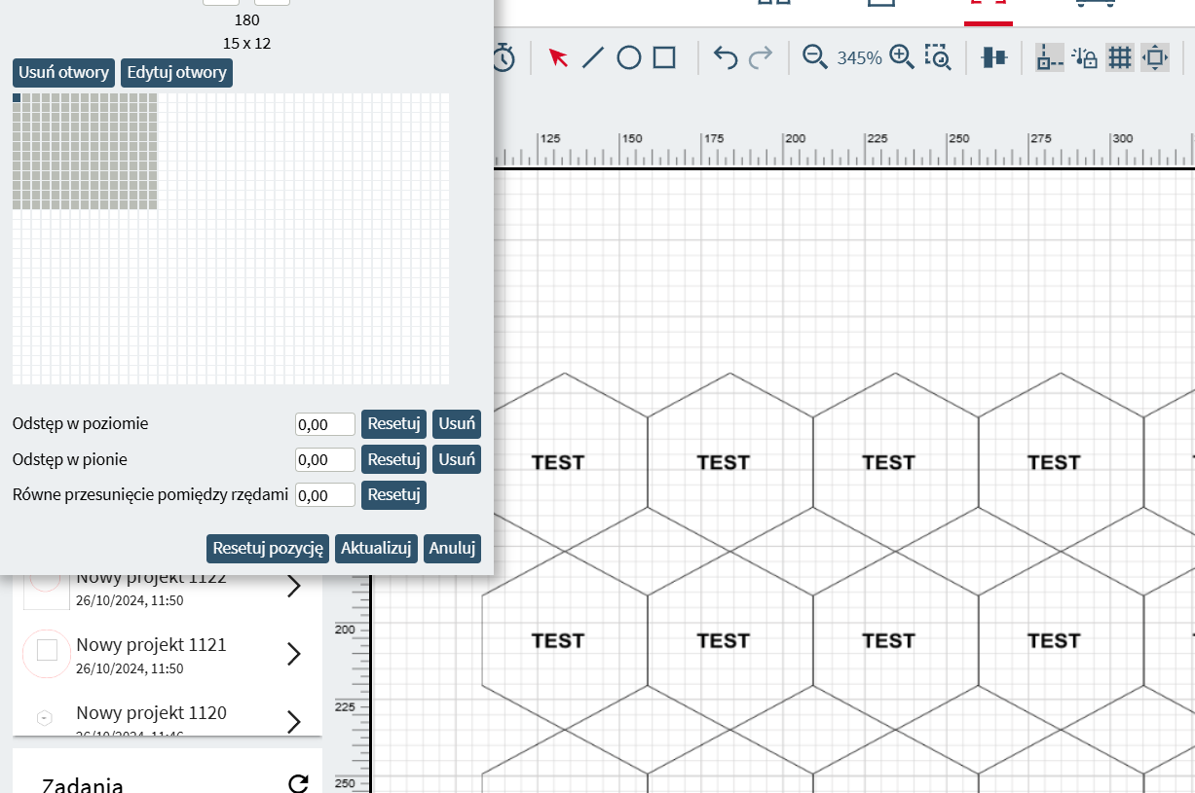Select the circle drawing tool

[629, 57]
